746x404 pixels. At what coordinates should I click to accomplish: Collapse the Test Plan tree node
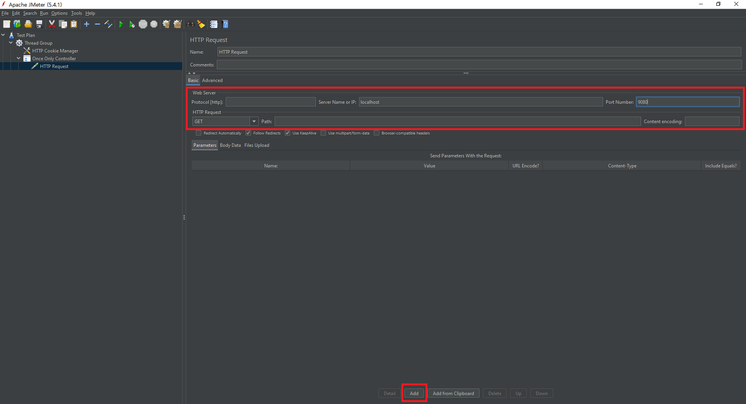pos(3,35)
